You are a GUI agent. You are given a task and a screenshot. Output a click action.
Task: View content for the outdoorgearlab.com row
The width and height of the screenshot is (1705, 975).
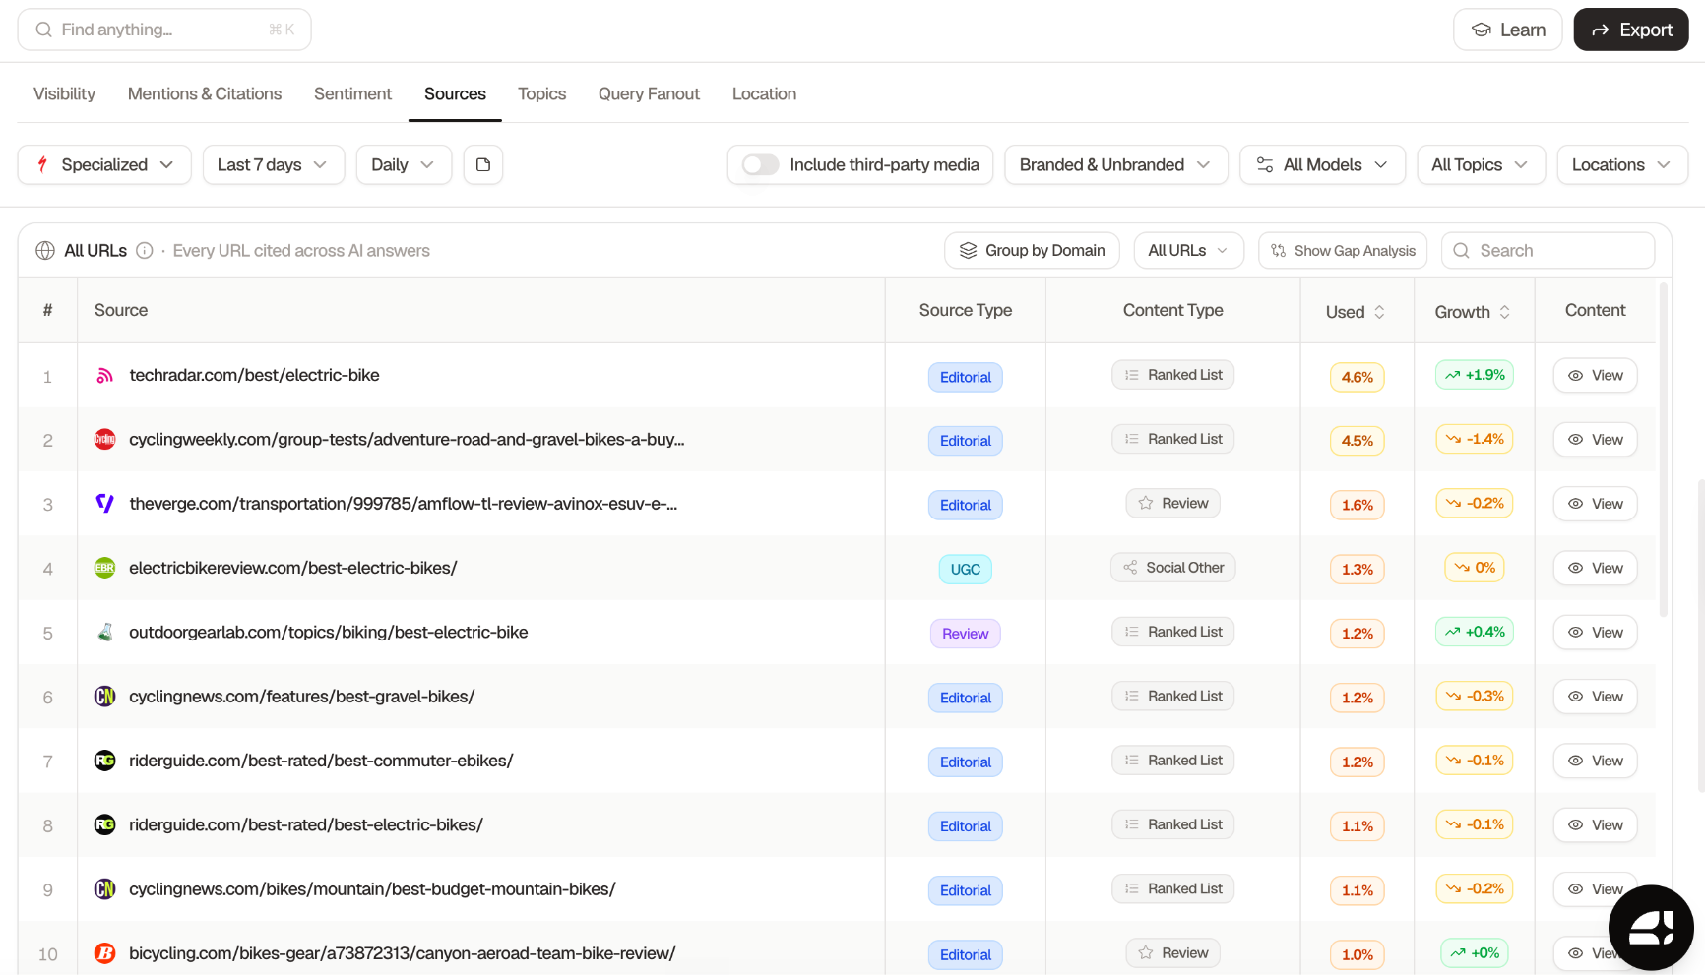click(x=1595, y=633)
